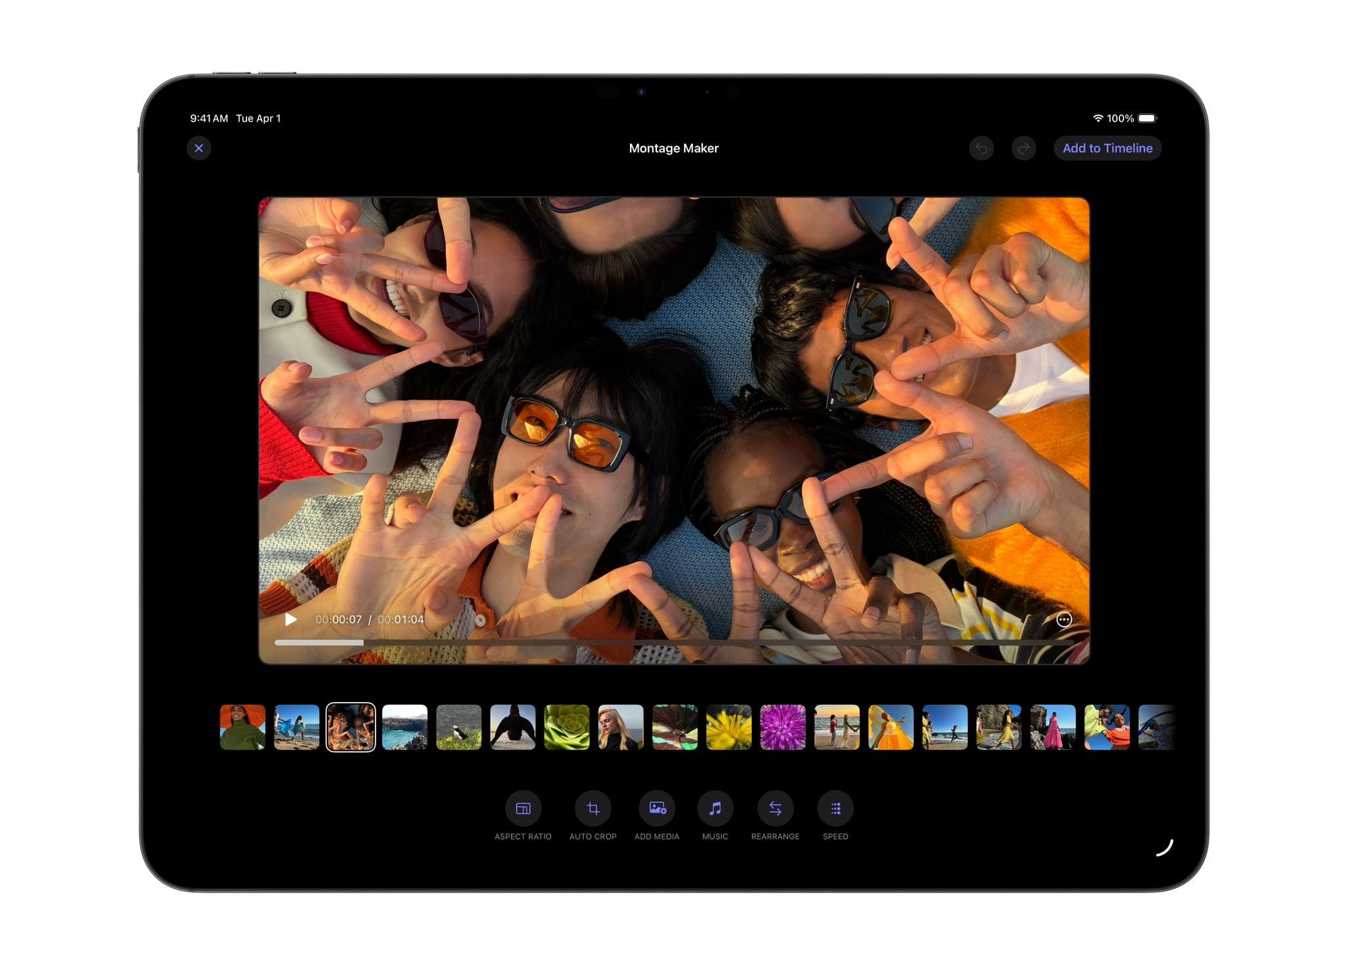This screenshot has height=965, width=1347.
Task: Click the Redo arrow
Action: pos(1023,149)
